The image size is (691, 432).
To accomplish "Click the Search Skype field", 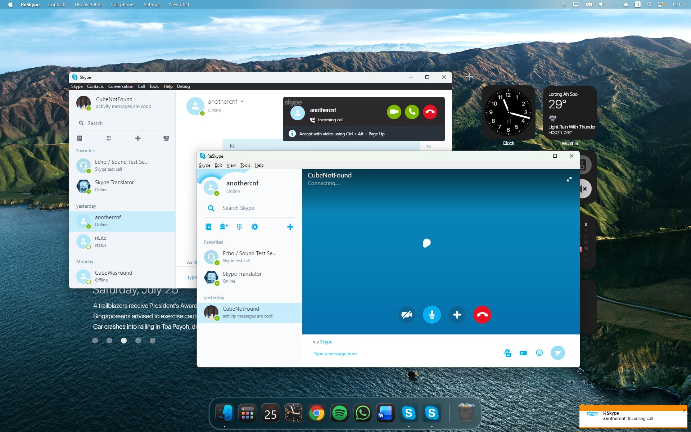I will pyautogui.click(x=249, y=208).
